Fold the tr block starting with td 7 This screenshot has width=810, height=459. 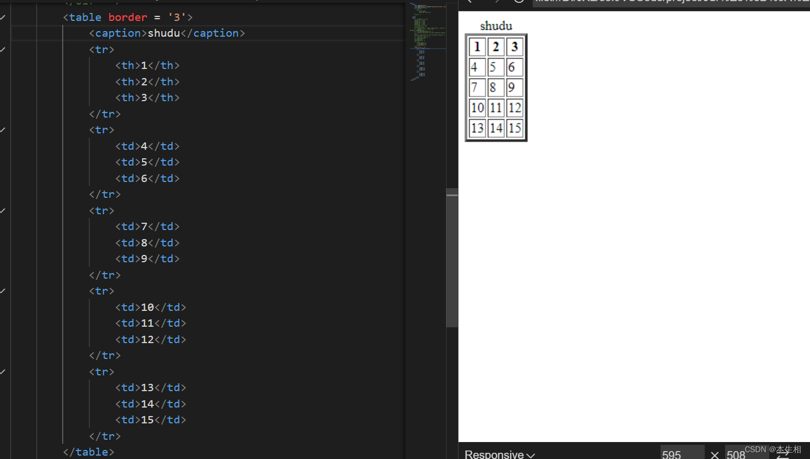(3, 210)
